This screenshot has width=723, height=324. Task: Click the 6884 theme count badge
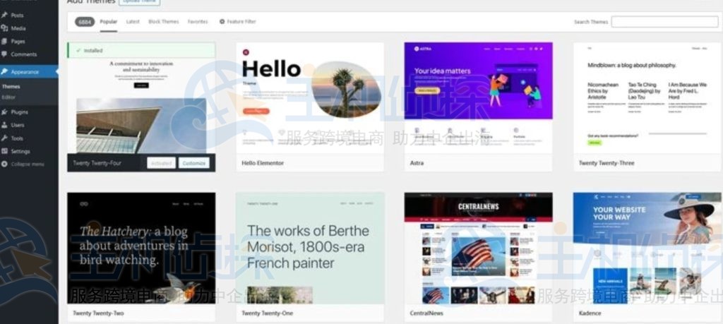[85, 22]
